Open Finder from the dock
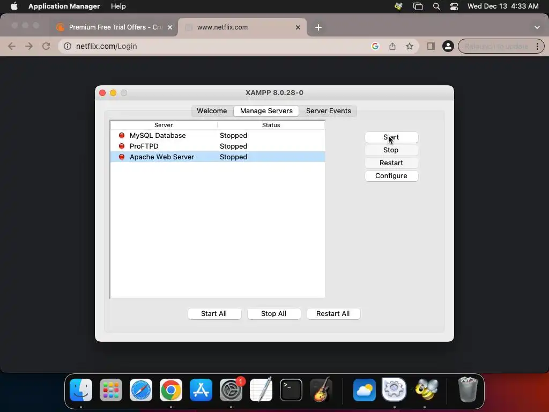Image resolution: width=549 pixels, height=412 pixels. (81, 390)
